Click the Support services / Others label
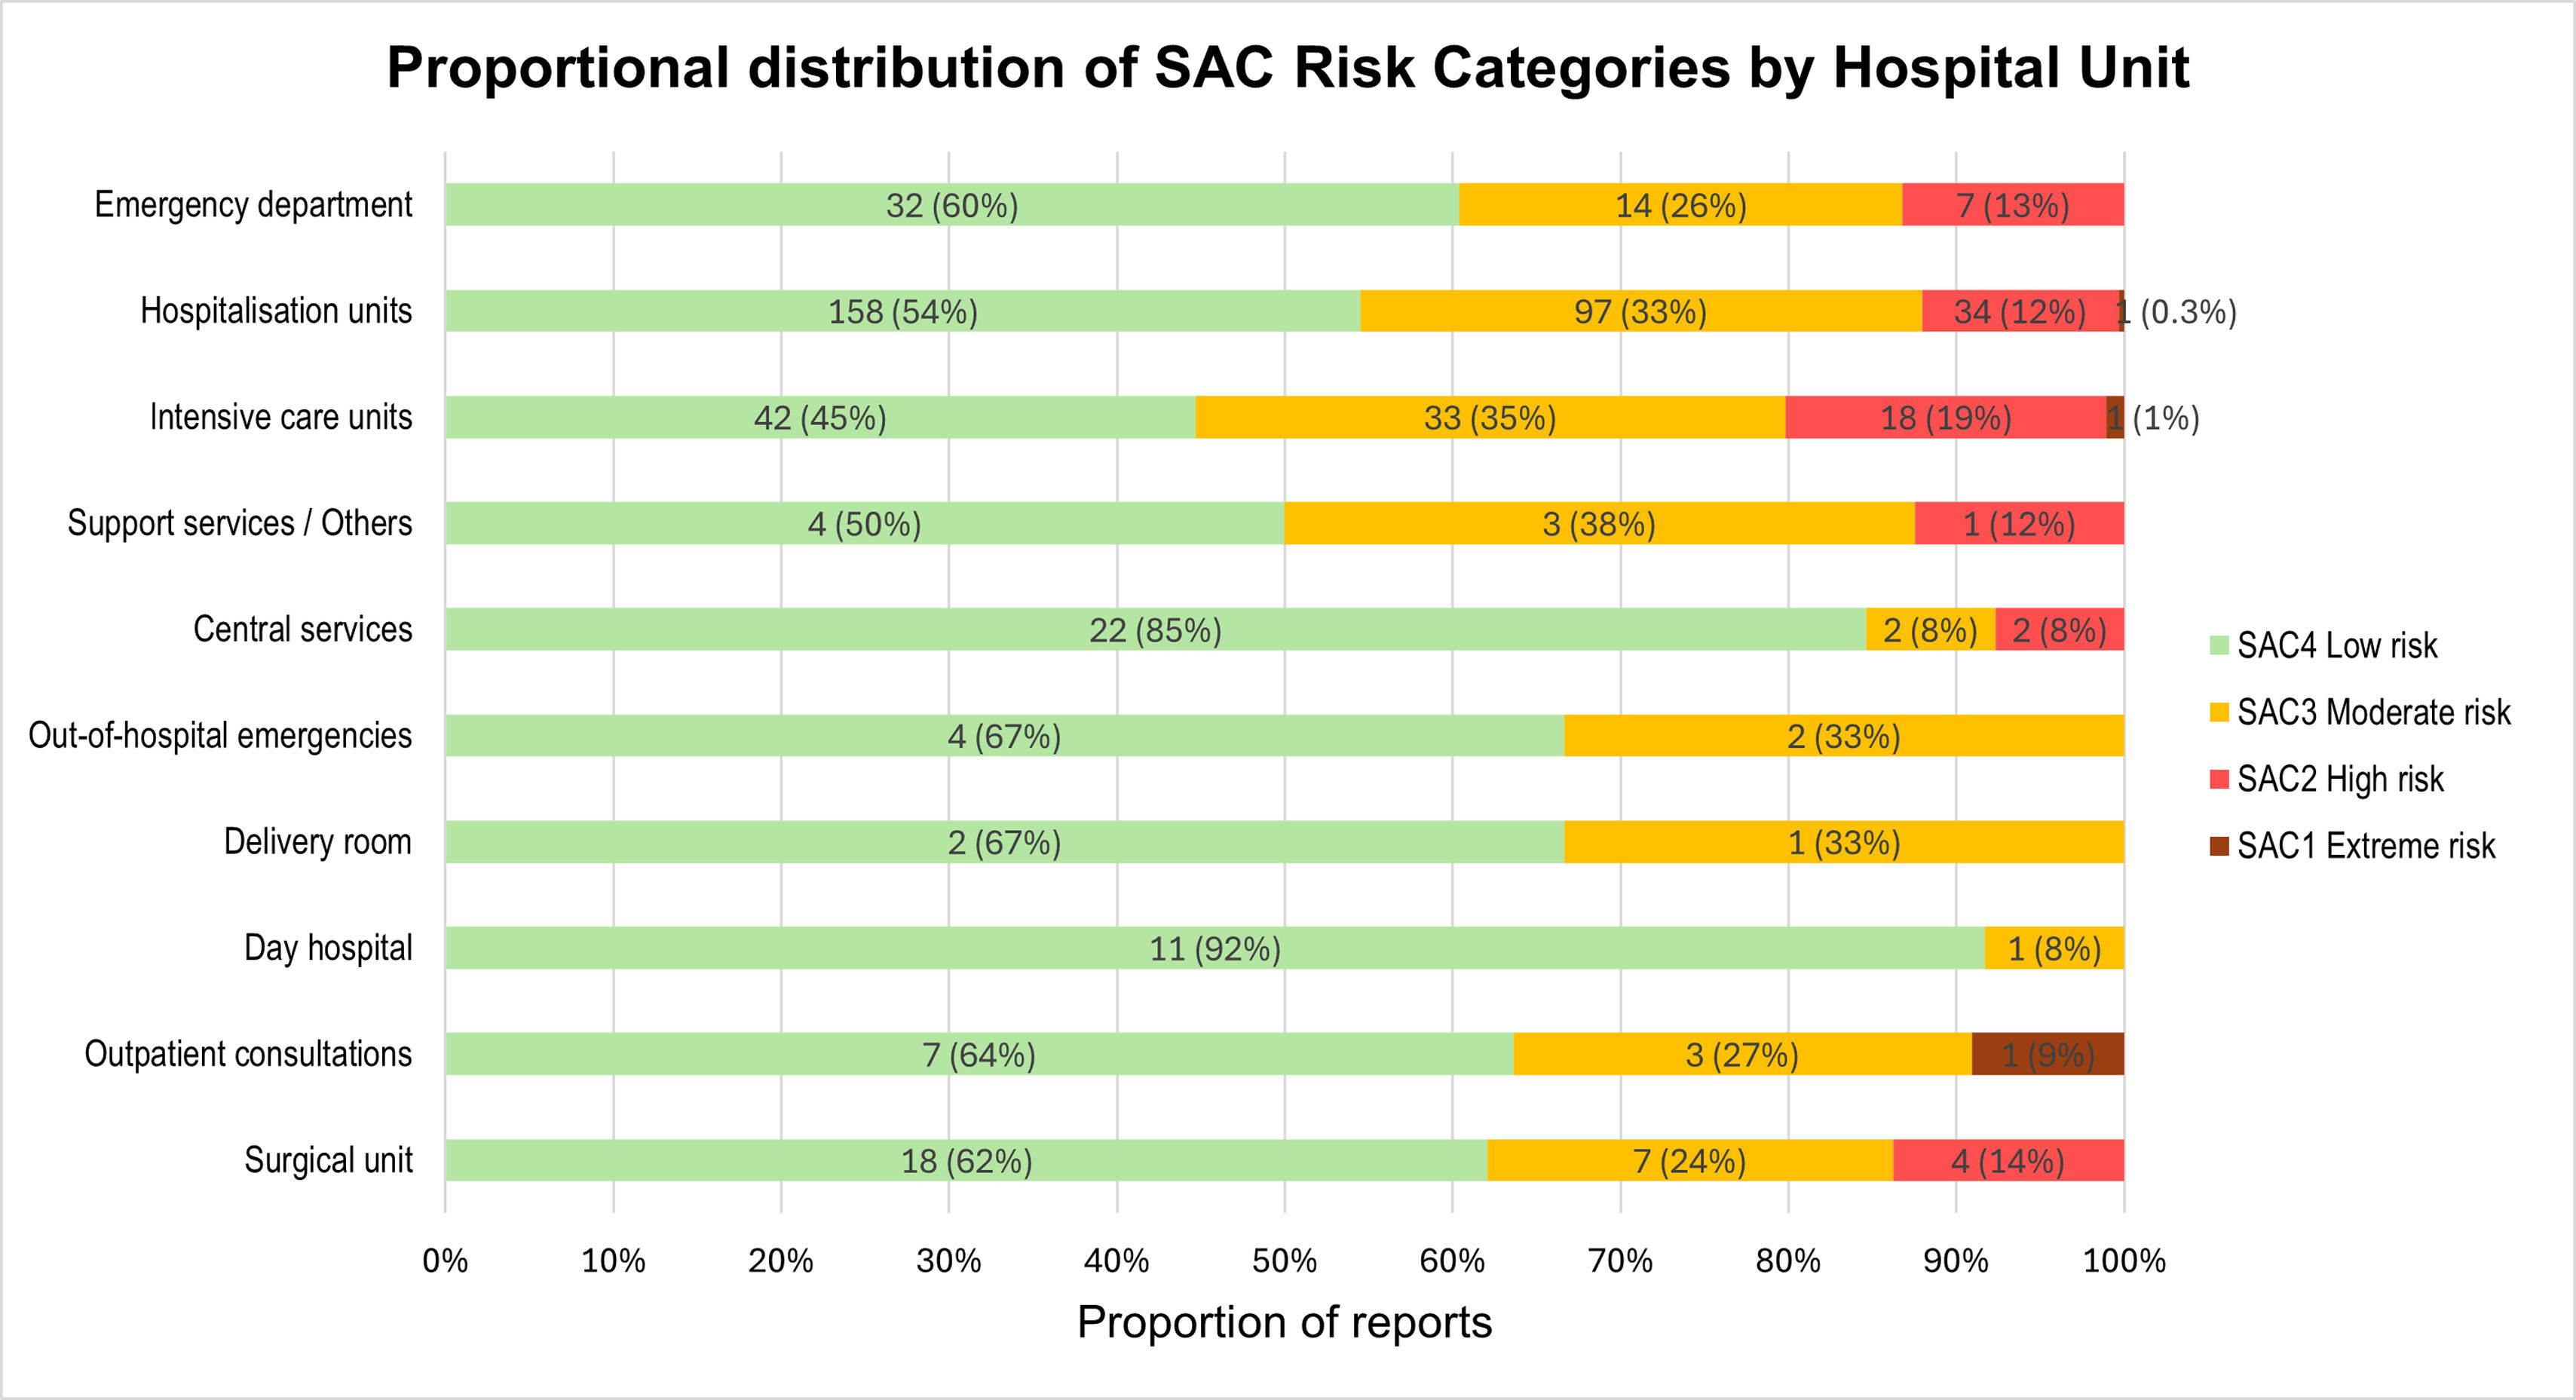Image resolution: width=2576 pixels, height=1400 pixels. click(x=240, y=523)
